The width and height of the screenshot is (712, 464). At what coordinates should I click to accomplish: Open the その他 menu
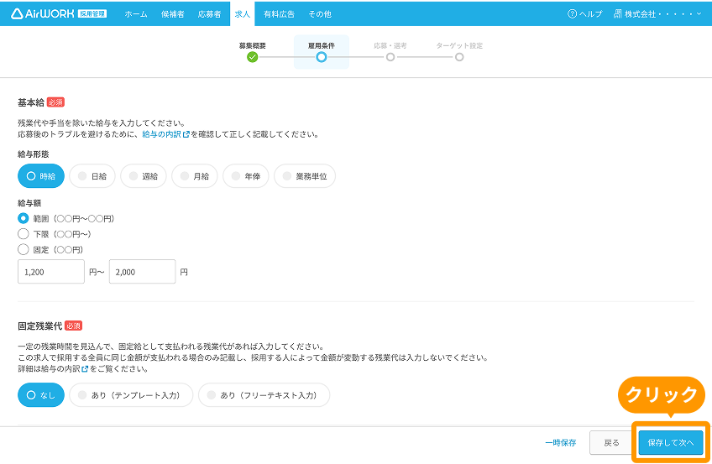(320, 14)
